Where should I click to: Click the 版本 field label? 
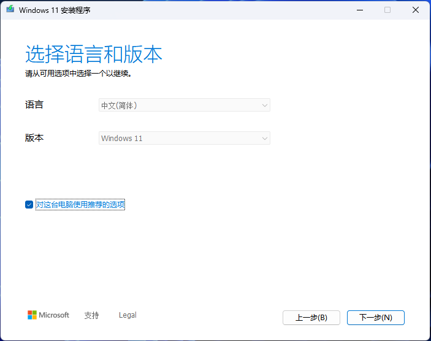coord(34,138)
